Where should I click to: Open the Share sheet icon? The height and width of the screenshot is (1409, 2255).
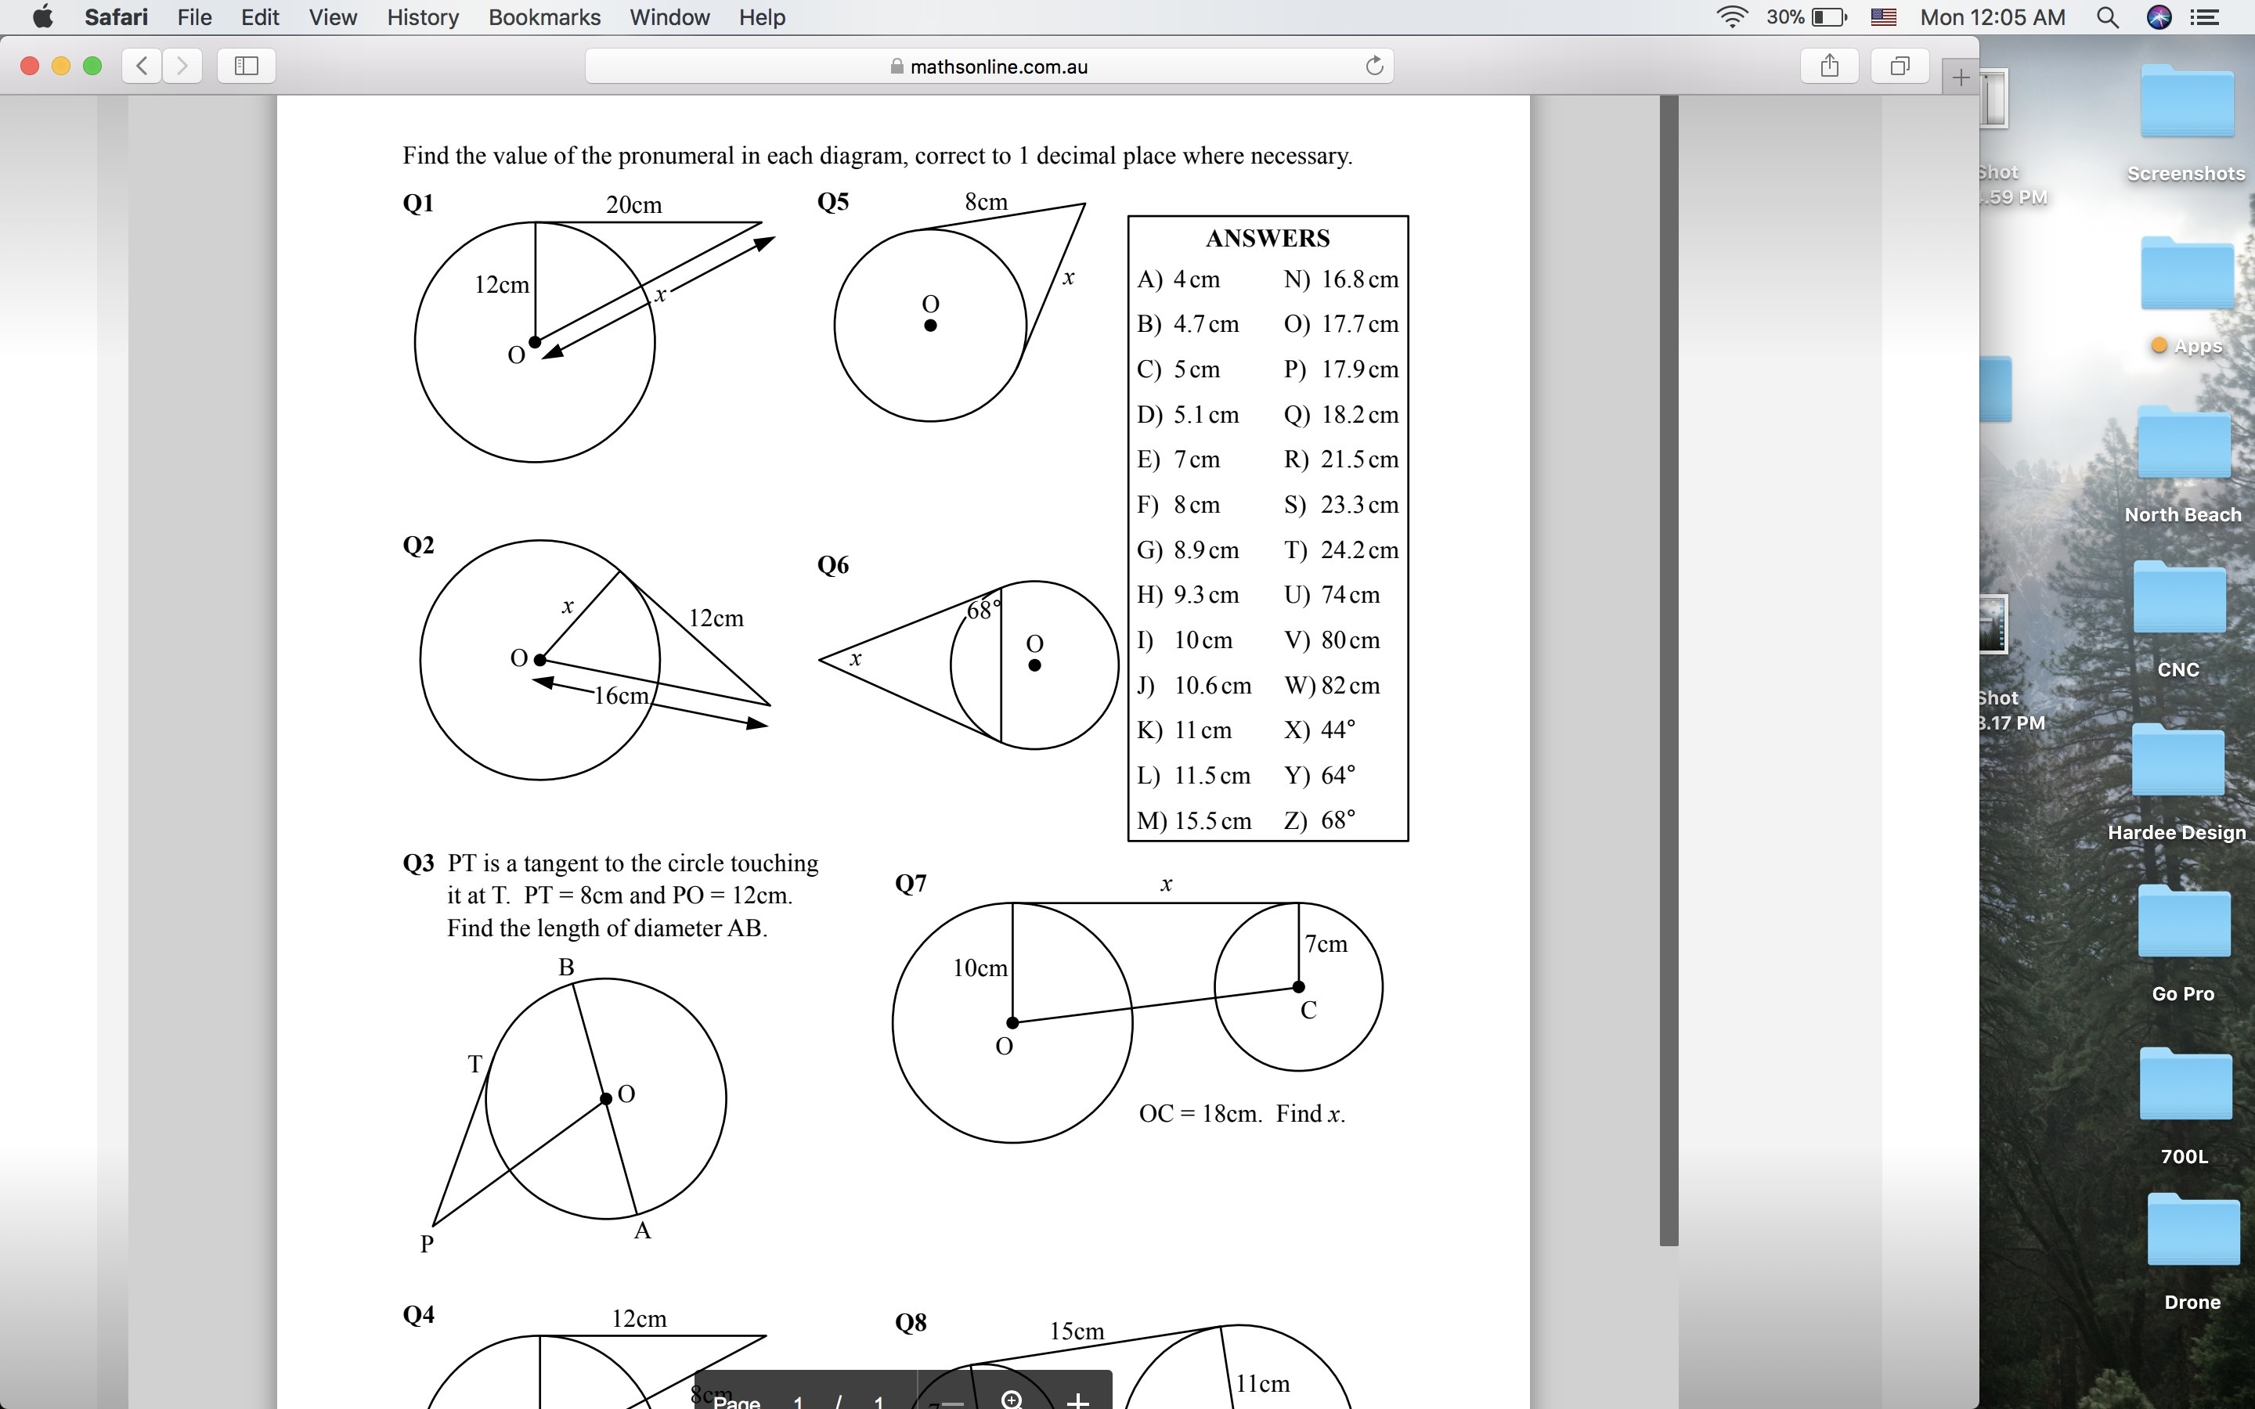tap(1829, 65)
